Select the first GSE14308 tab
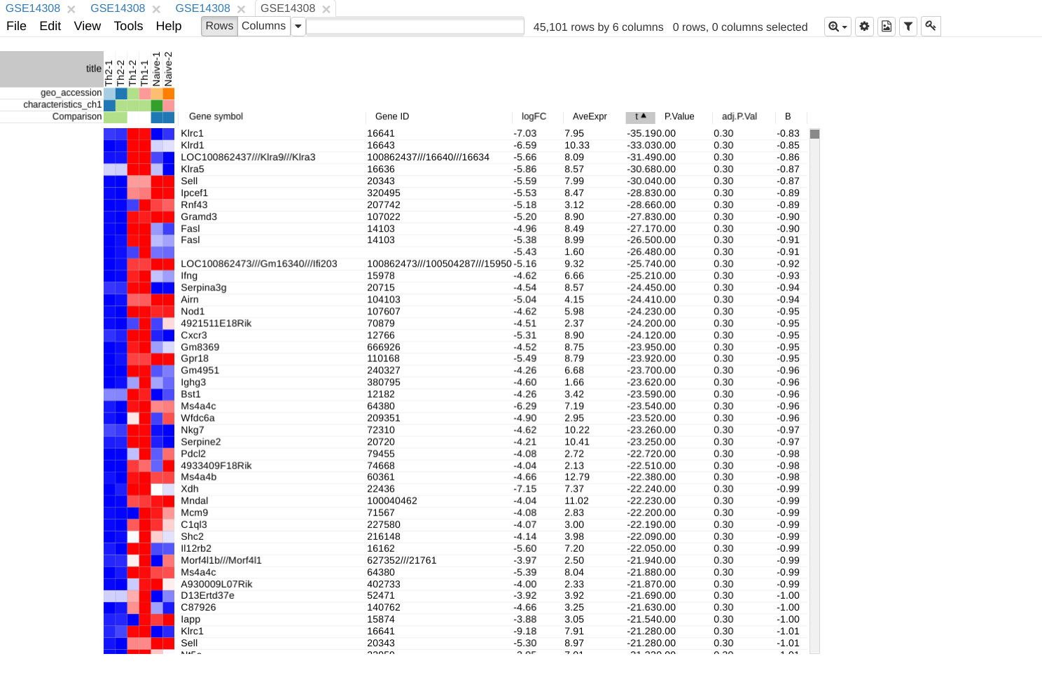 click(x=33, y=9)
